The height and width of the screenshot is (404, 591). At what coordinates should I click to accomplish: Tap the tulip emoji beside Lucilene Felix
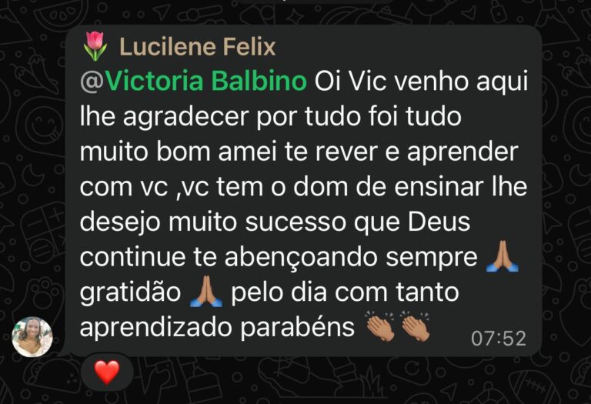pyautogui.click(x=95, y=46)
